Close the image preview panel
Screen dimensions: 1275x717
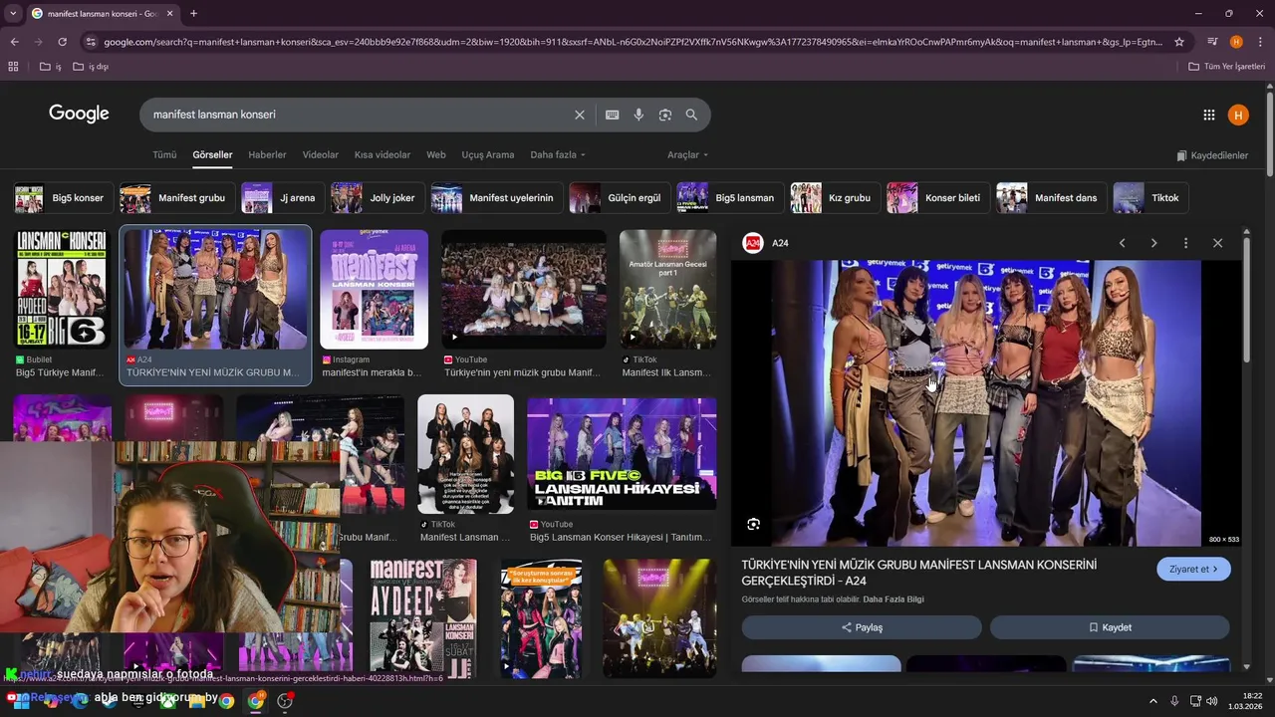1217,243
